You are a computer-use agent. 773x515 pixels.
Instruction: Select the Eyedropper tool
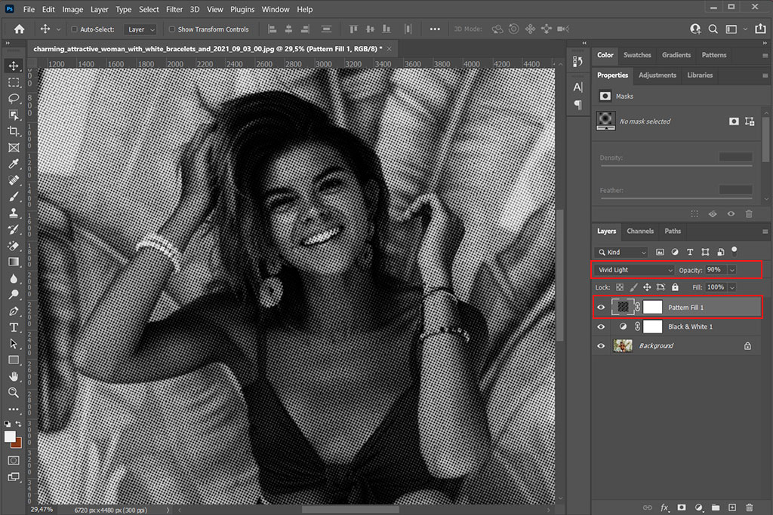pos(14,164)
